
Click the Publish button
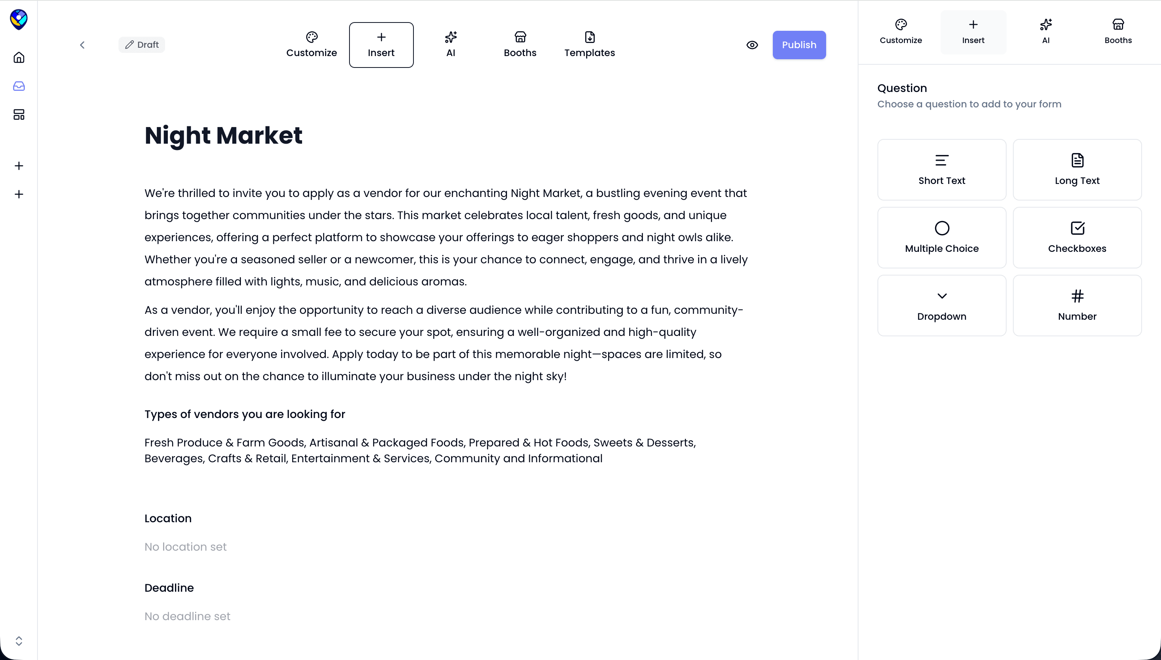799,45
